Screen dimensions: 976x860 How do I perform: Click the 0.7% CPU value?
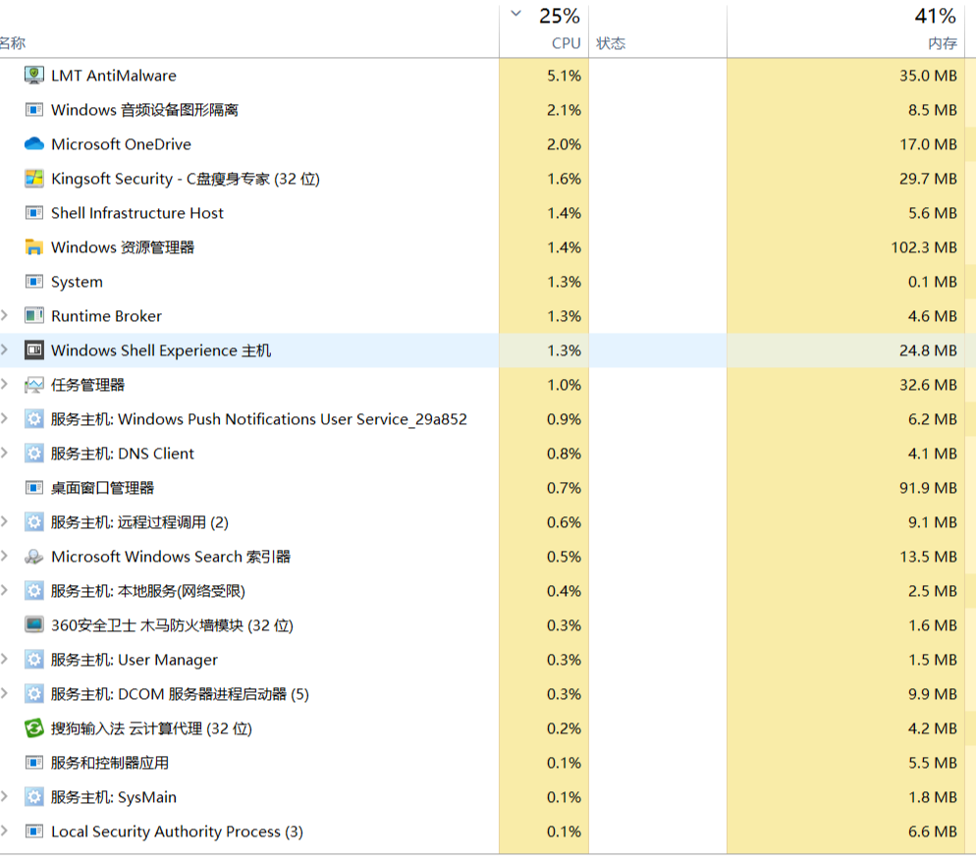(564, 487)
